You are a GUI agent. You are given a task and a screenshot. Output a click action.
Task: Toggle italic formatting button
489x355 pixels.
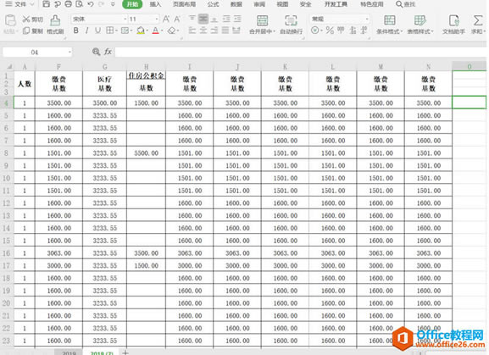click(x=86, y=31)
